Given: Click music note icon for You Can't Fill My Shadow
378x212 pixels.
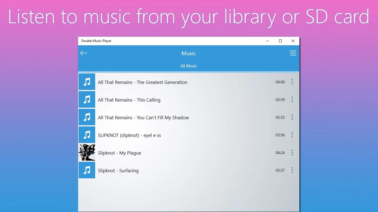Looking at the screenshot, I should pos(87,117).
